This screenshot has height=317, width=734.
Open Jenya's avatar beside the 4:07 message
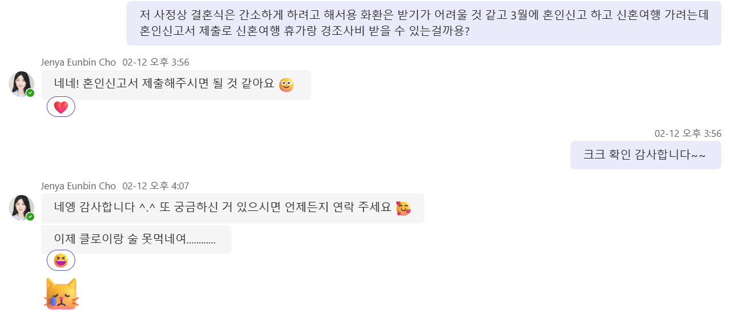[21, 208]
